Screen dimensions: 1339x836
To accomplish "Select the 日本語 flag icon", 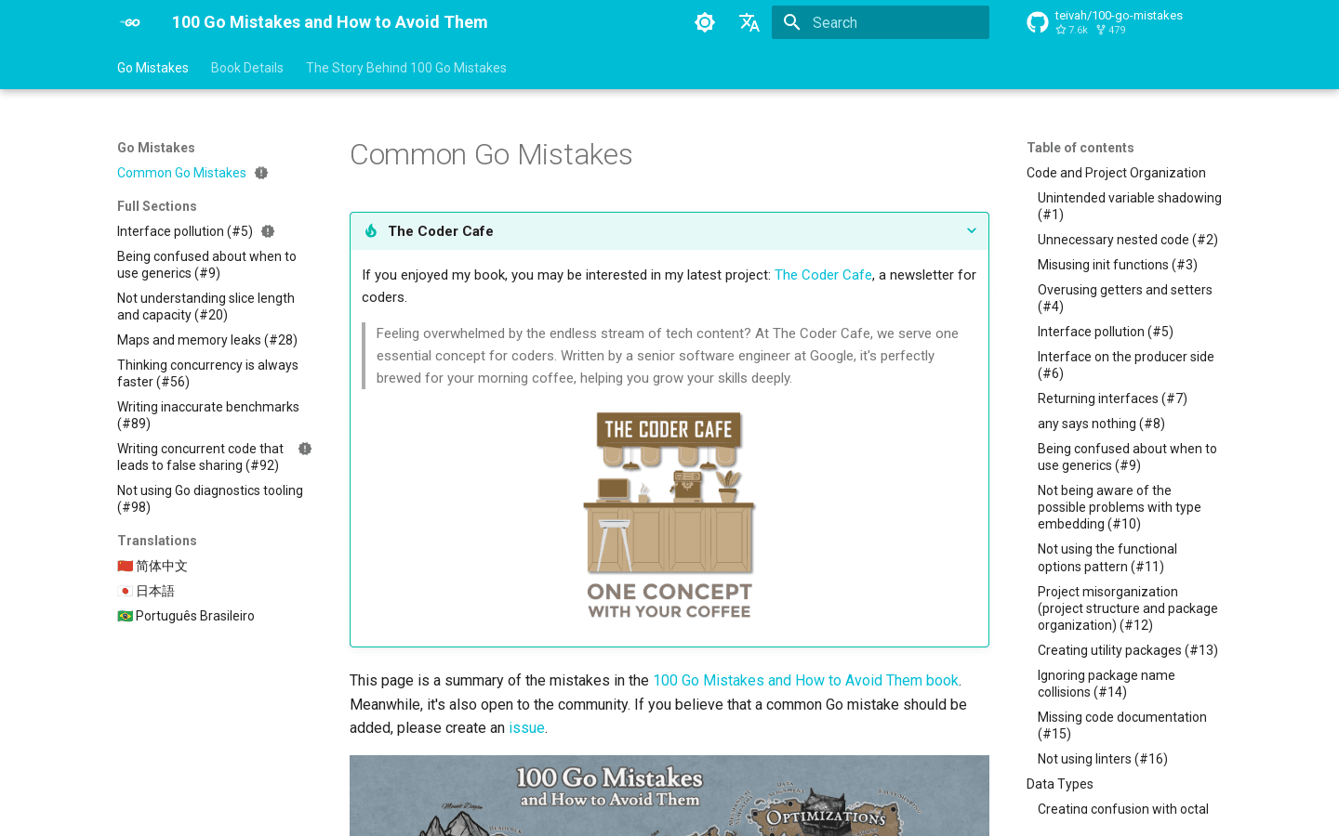I will (x=124, y=591).
